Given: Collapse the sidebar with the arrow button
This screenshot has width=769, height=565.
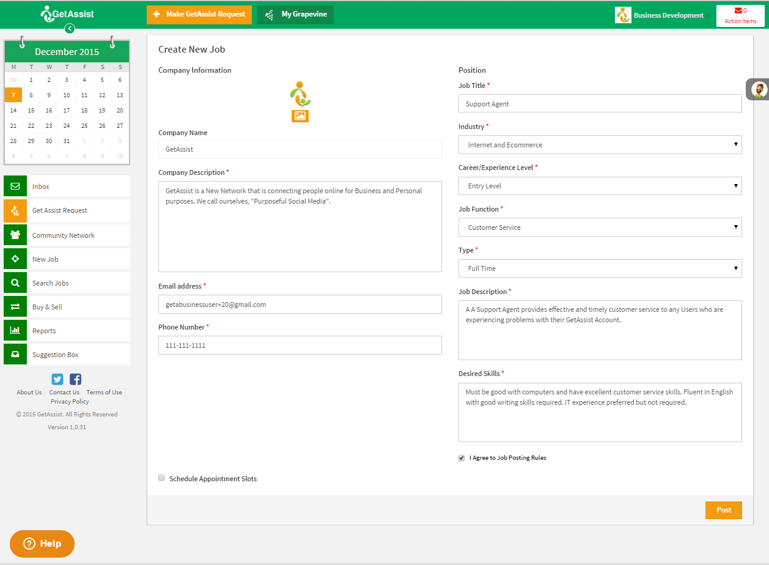Looking at the screenshot, I should coord(70,28).
